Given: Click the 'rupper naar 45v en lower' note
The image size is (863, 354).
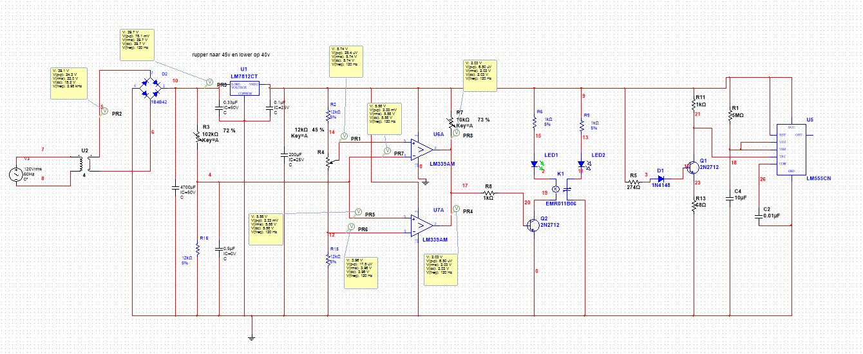Looking at the screenshot, I should coord(230,56).
